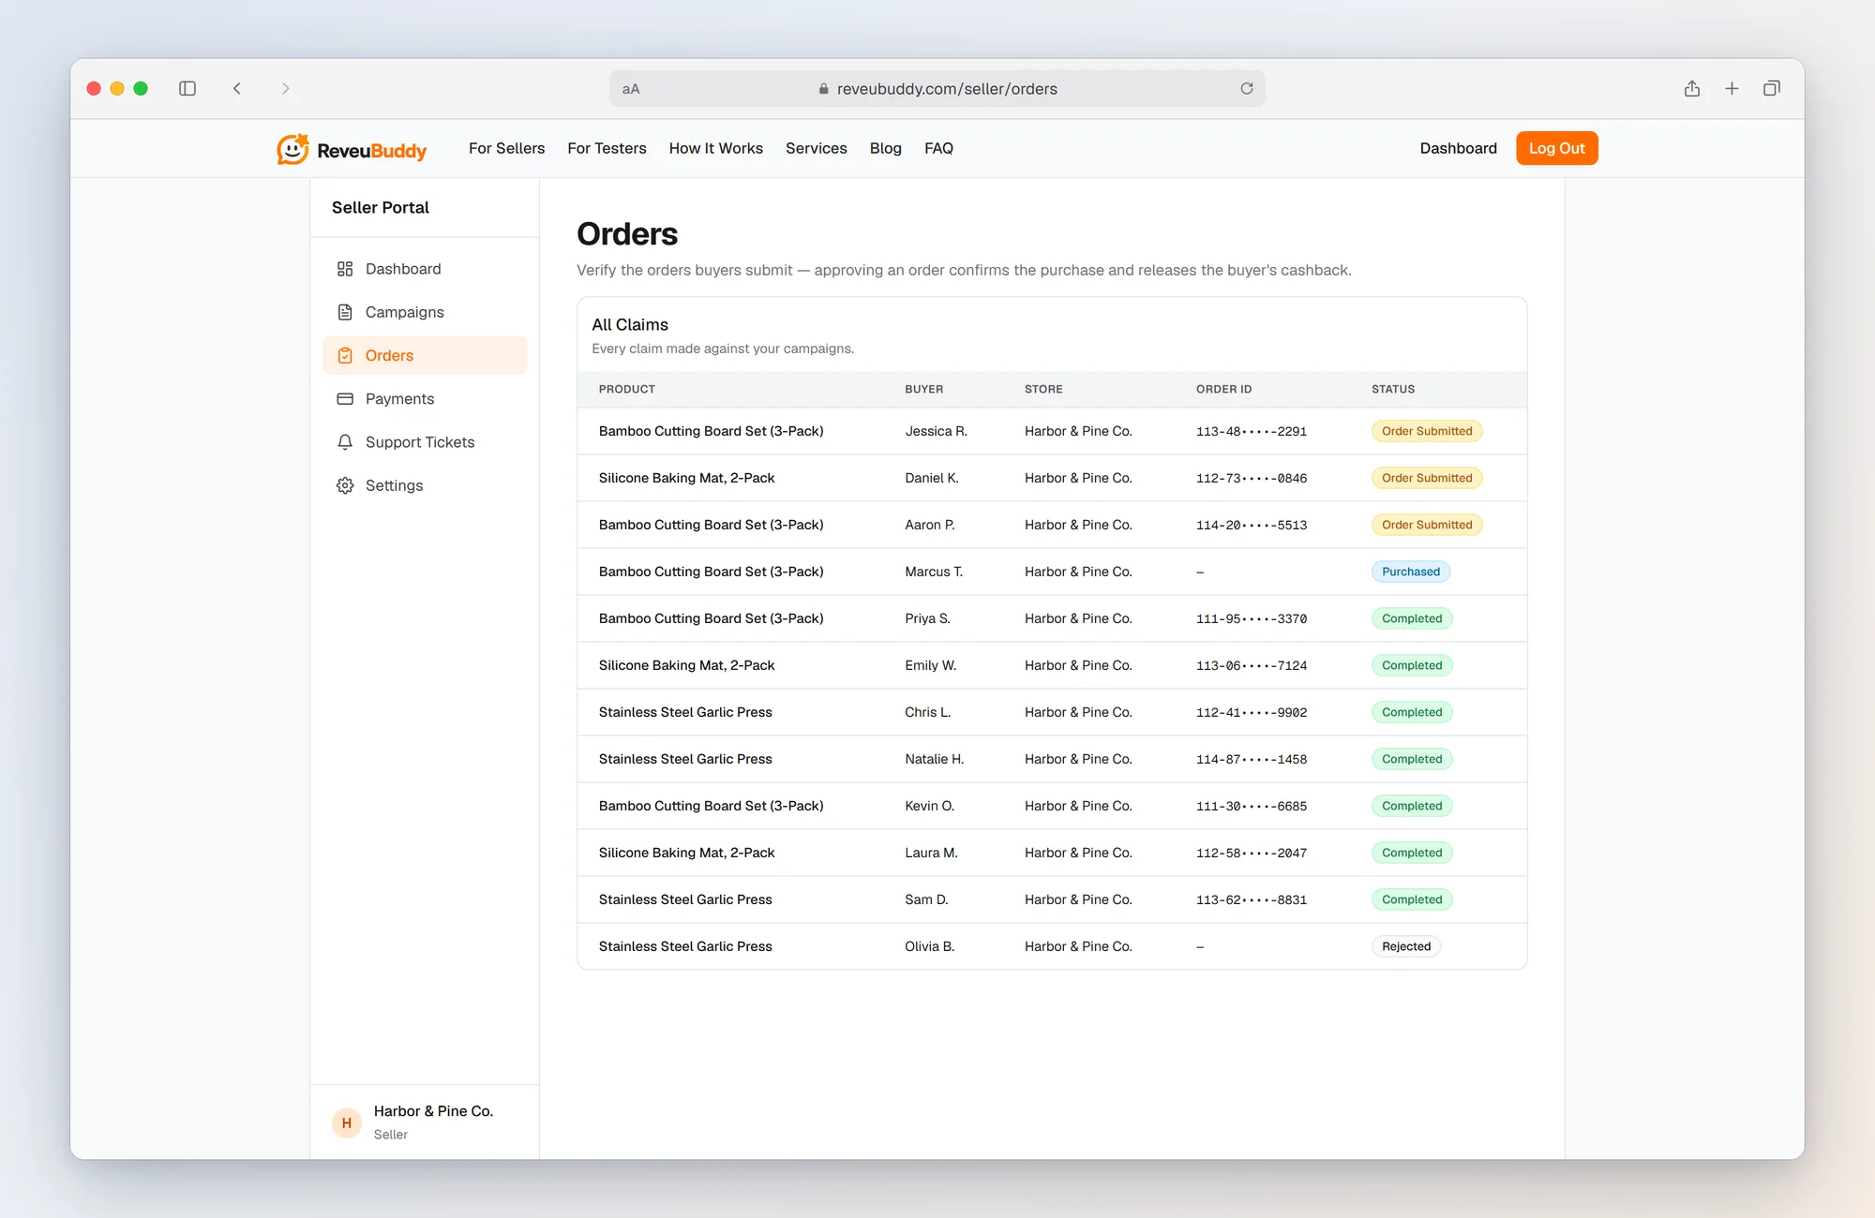Click buyer name Kevin O.
The image size is (1875, 1218).
pyautogui.click(x=929, y=806)
